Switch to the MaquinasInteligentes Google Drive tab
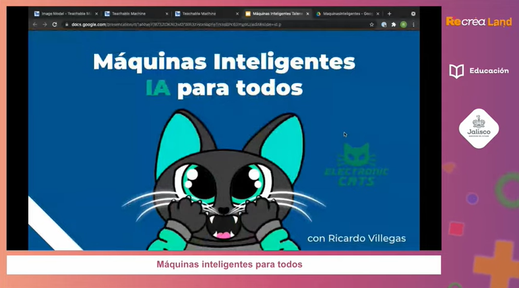The image size is (519, 288). click(x=348, y=14)
